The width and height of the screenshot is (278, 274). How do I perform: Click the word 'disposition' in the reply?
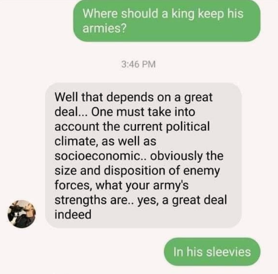click(135, 171)
